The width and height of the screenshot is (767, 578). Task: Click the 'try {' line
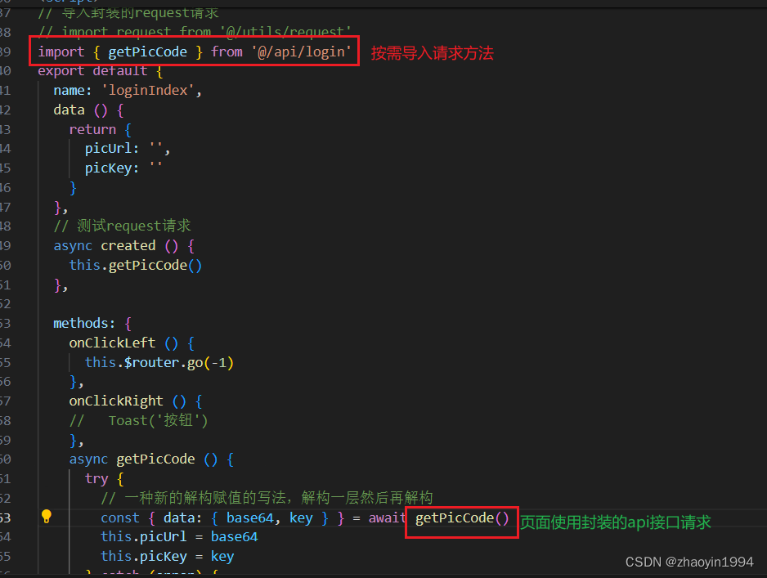(104, 479)
